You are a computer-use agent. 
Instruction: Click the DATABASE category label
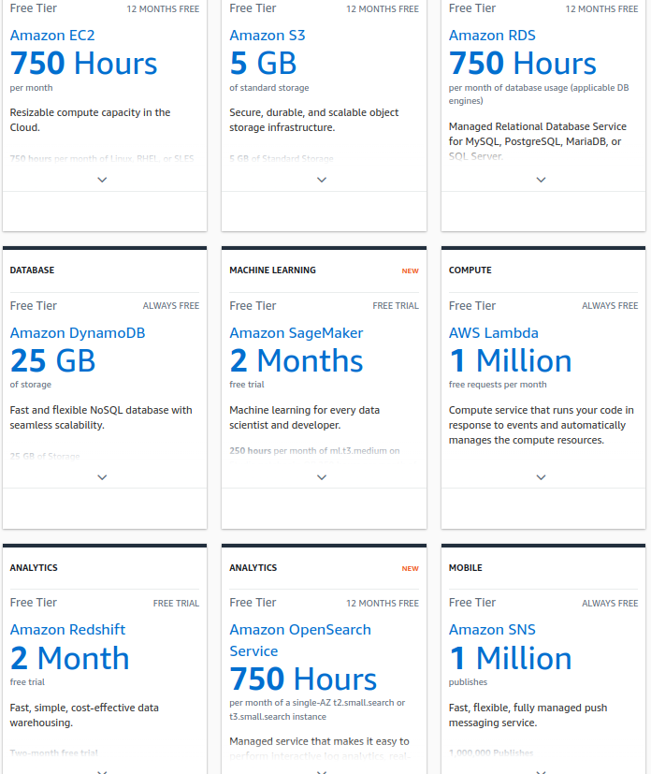coord(32,270)
